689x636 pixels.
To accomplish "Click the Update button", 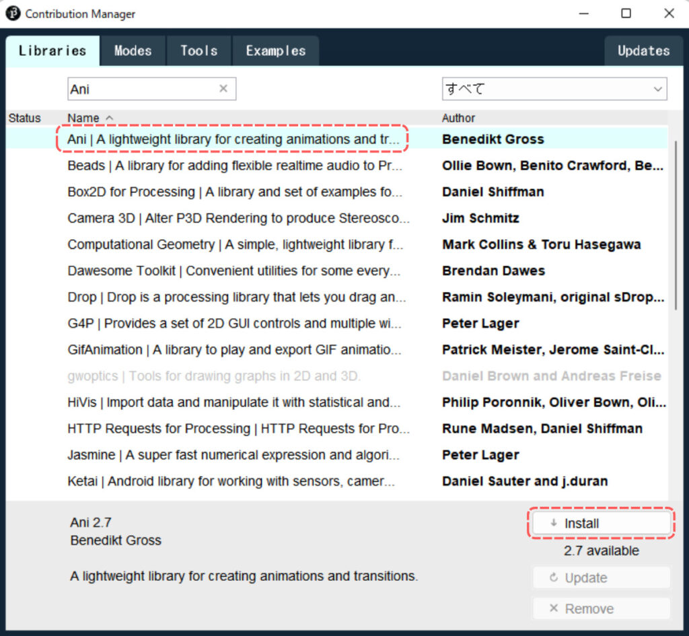I will point(601,577).
